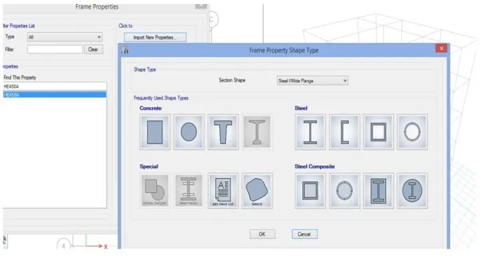Choose the Concrete circular section shape
501x257 pixels.
[189, 132]
